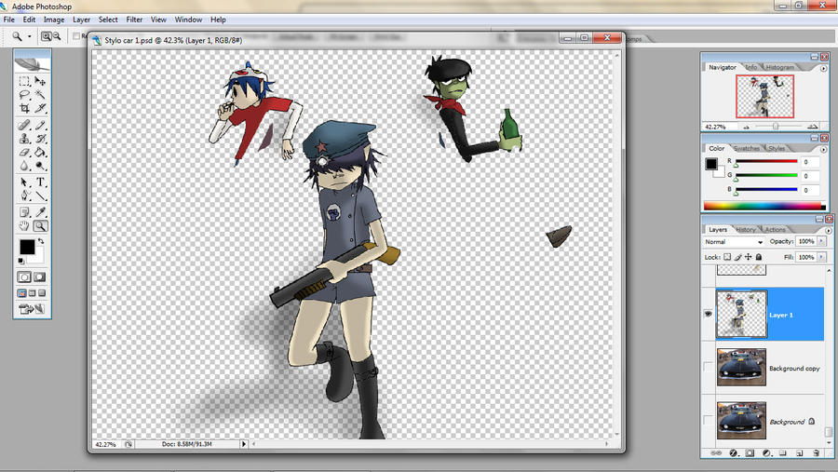Switch to the History tab
The width and height of the screenshot is (838, 472).
[746, 229]
